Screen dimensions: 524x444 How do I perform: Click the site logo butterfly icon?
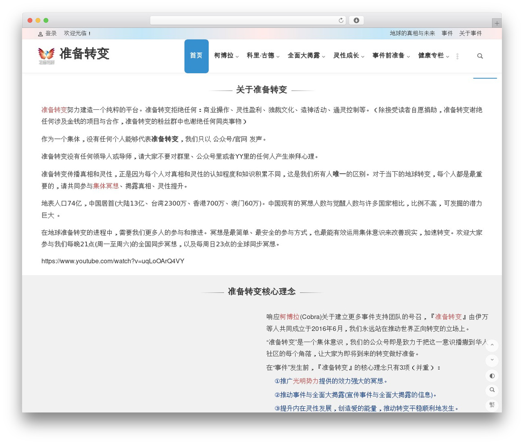(46, 56)
